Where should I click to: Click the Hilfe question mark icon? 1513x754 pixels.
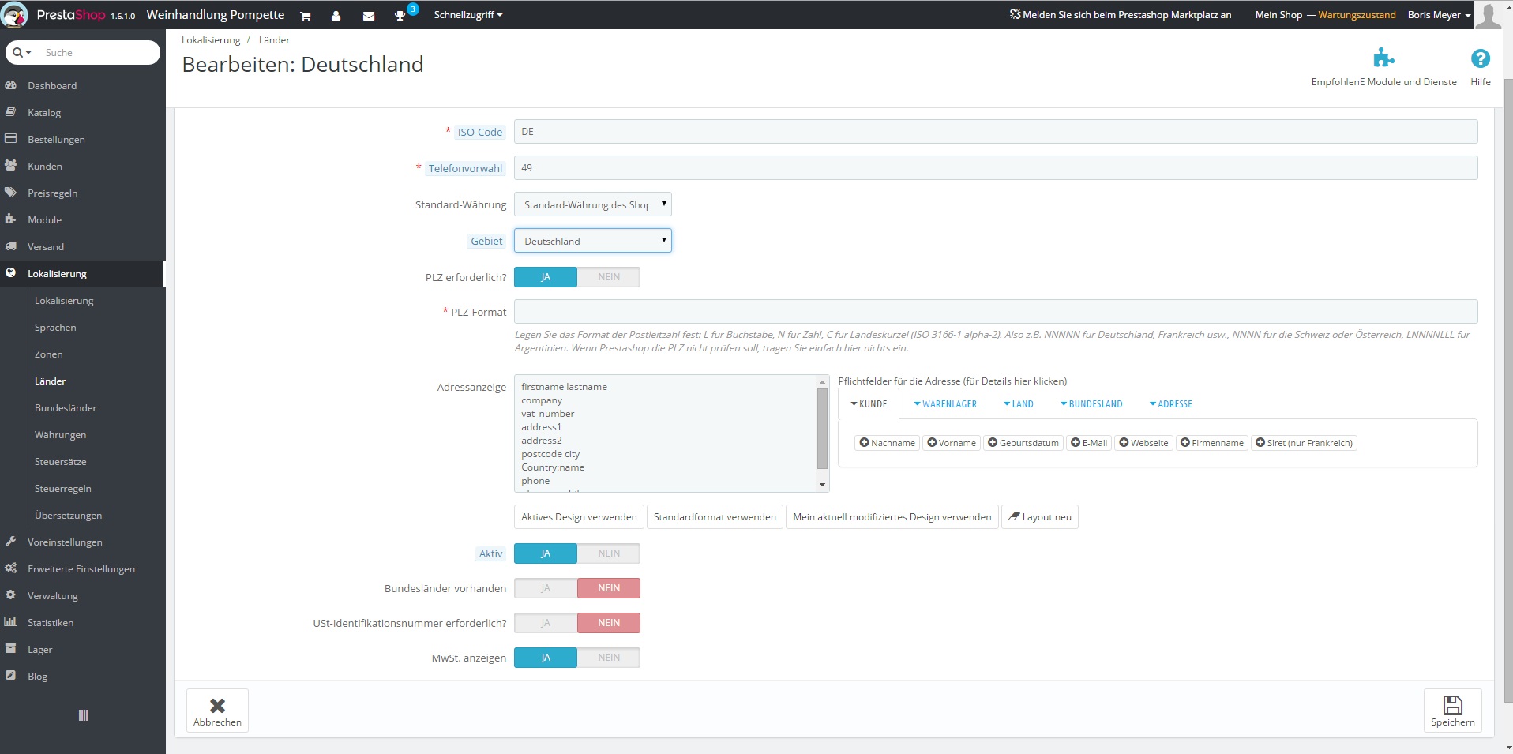[x=1481, y=58]
